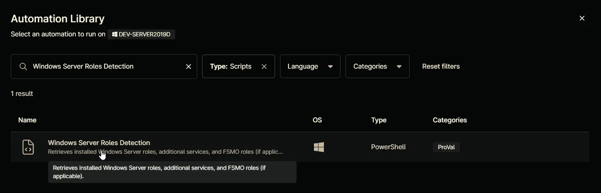The image size is (601, 193).
Task: Focus the Windows Server Roles Detection search field
Action: tap(104, 67)
